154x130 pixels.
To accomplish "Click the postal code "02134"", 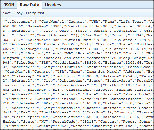I will tap(113, 53).
